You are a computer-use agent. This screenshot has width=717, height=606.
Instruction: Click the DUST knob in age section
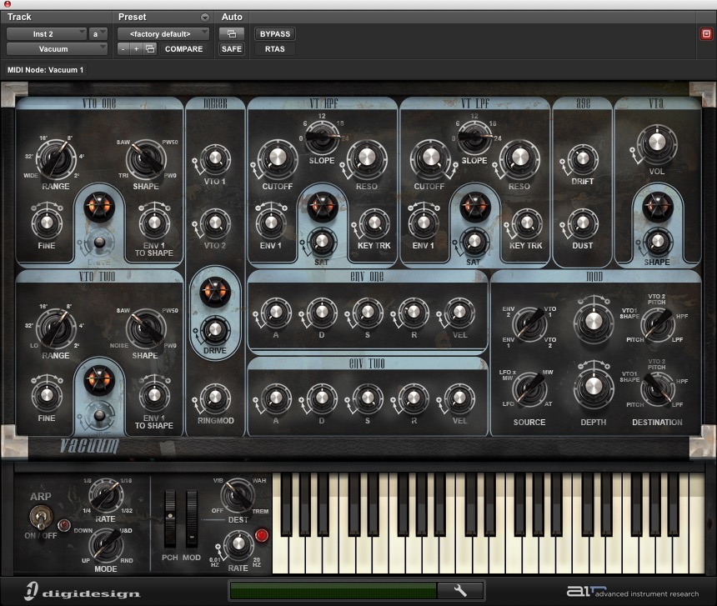point(583,223)
